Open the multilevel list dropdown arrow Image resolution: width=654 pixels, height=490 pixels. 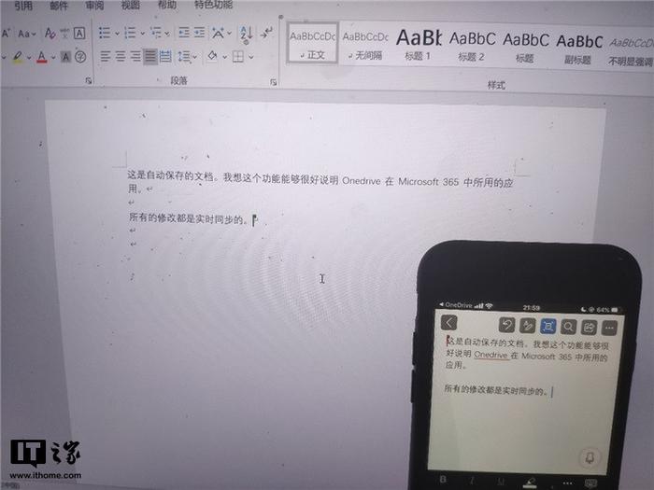[x=167, y=34]
